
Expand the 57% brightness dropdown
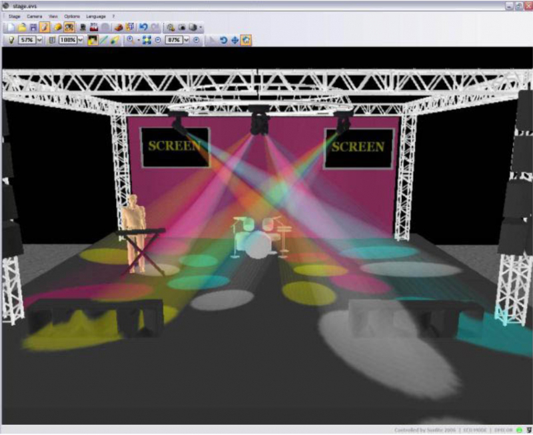pos(39,40)
